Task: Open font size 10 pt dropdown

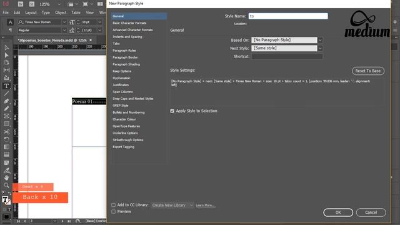Action: [x=100, y=22]
